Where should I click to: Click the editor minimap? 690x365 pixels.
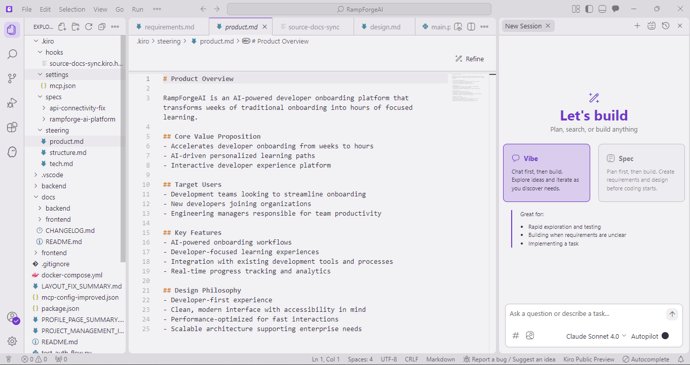click(x=468, y=88)
